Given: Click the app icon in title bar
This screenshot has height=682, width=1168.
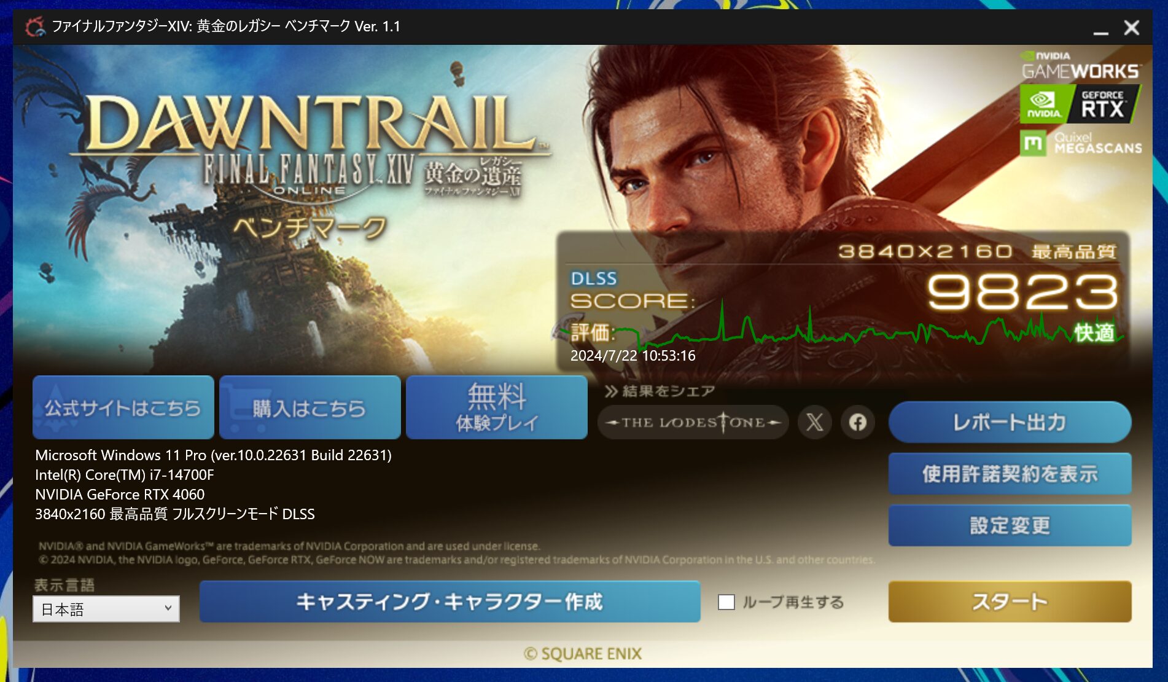Looking at the screenshot, I should click(34, 27).
